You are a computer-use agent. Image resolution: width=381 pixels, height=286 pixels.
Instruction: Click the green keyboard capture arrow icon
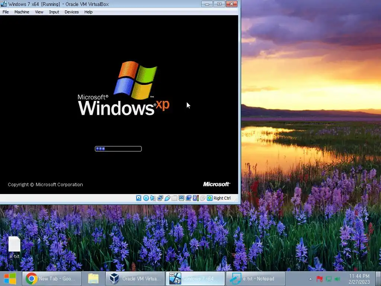coord(210,198)
